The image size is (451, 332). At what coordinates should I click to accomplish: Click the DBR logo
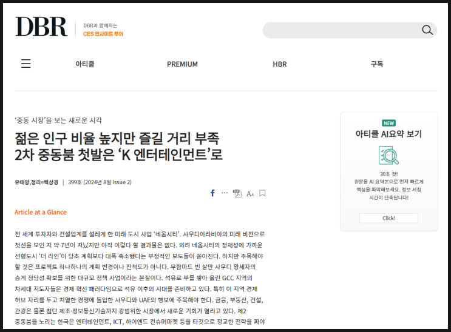pos(41,27)
